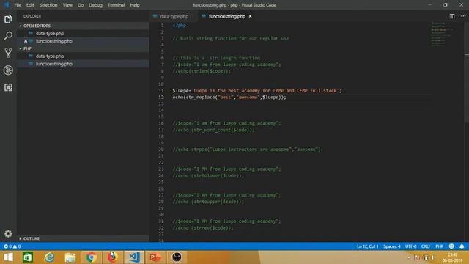Open the feedback smiley in status bar
The width and height of the screenshot is (469, 264).
coord(451,246)
